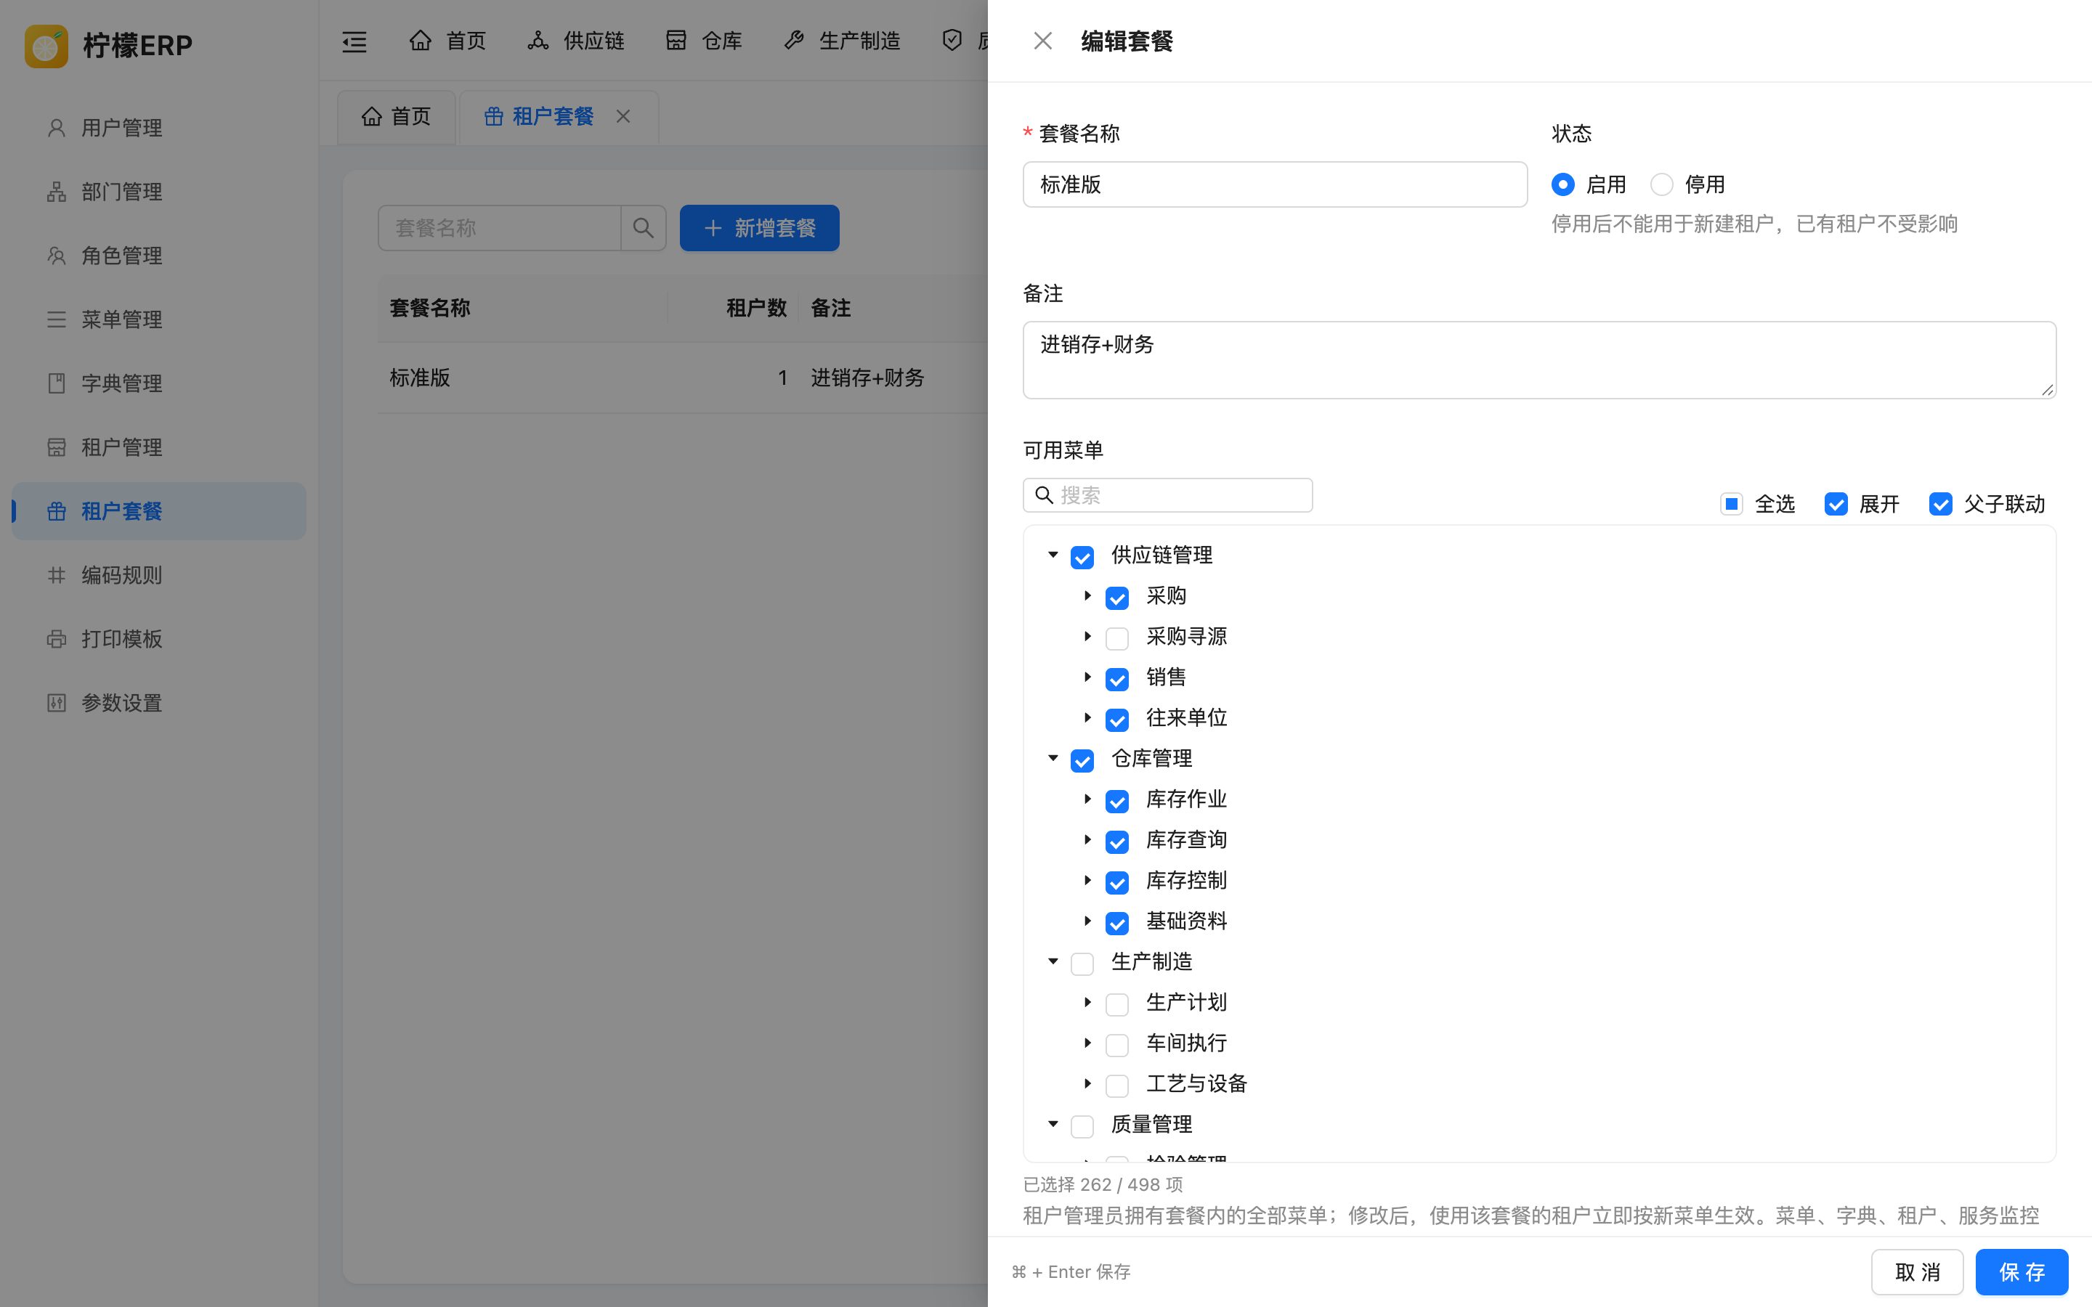Click the 参数设置 sliders icon
The image size is (2092, 1307).
click(x=56, y=704)
